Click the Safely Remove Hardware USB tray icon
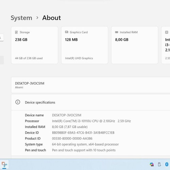This screenshot has width=170, height=170. (159, 164)
